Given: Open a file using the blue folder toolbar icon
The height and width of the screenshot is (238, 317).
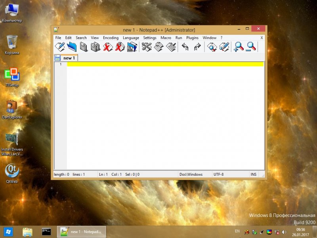Looking at the screenshot, I should [72, 47].
